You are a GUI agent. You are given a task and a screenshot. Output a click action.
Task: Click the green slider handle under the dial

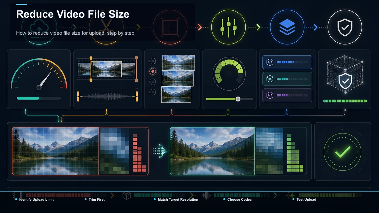coord(238,99)
